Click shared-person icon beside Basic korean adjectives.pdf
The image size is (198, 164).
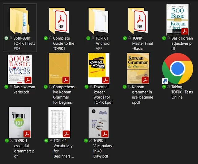(169, 38)
